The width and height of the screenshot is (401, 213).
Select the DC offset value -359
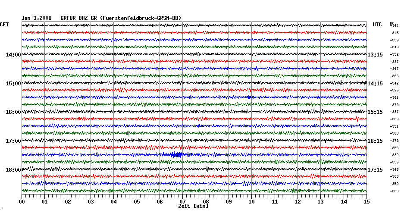(394, 40)
